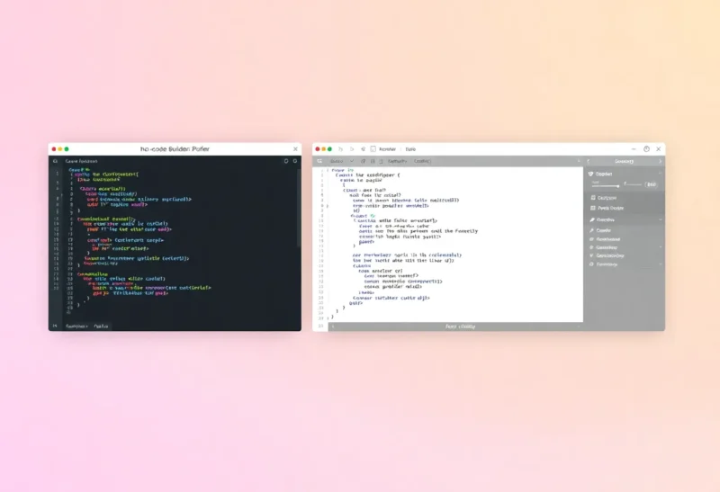Collapse the heart icon section with its chevron
720x492 pixels.
click(x=660, y=174)
